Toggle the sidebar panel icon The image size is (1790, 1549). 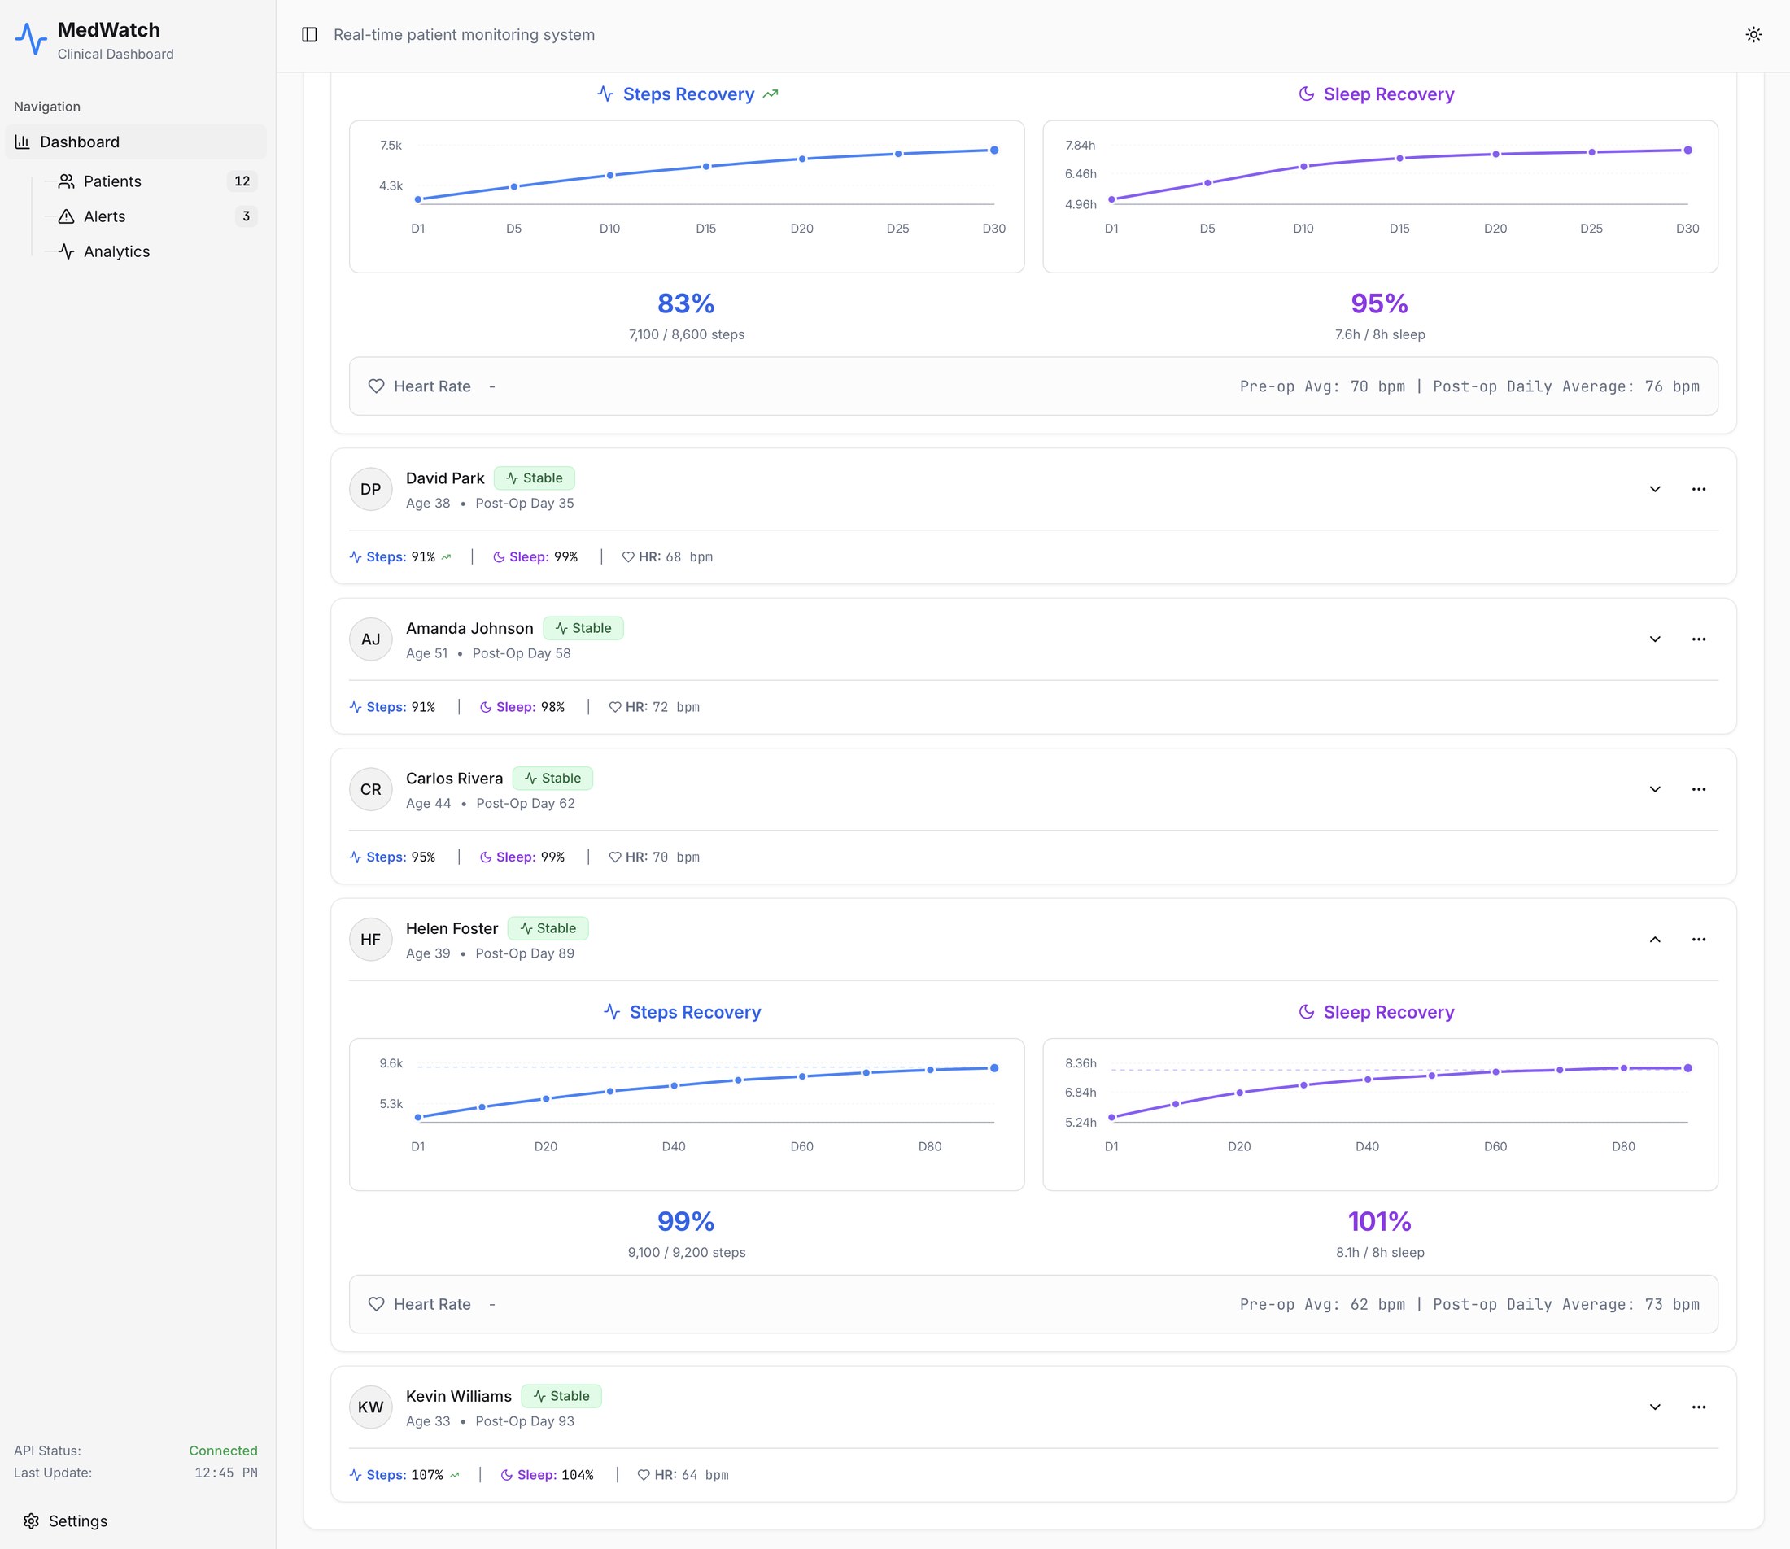pos(309,34)
